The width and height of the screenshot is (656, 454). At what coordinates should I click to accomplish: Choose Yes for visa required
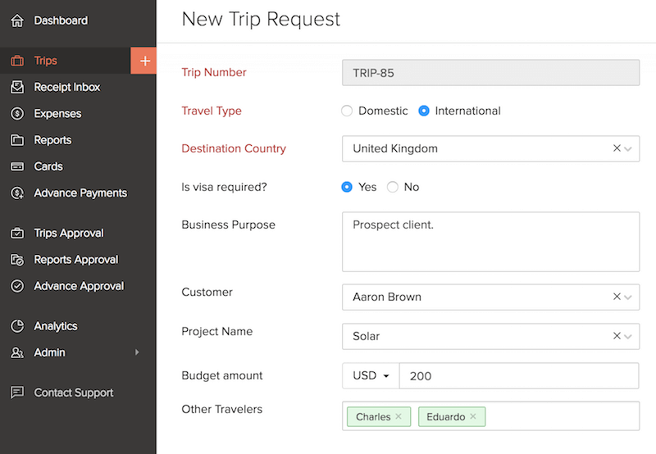pos(347,187)
